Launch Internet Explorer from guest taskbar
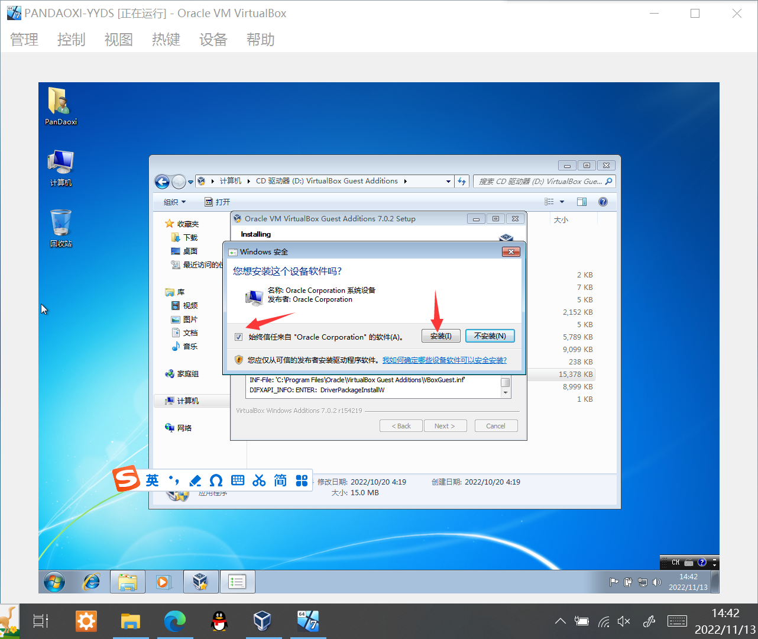 pyautogui.click(x=91, y=582)
